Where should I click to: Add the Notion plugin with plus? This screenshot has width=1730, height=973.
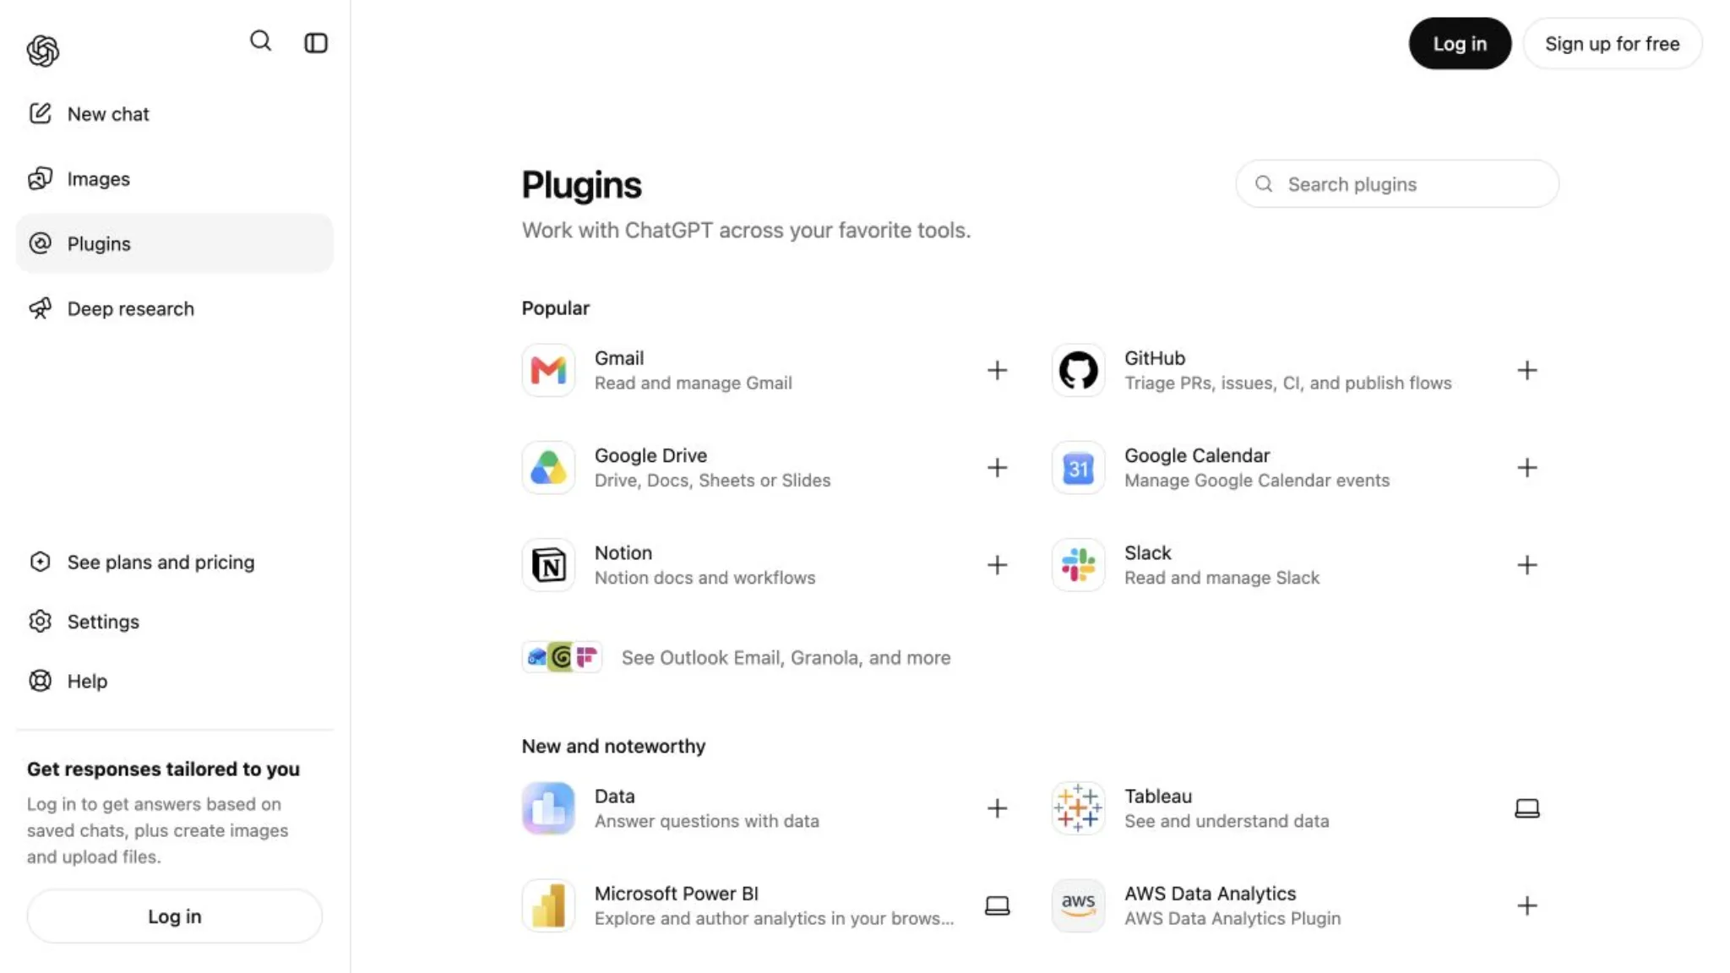click(x=997, y=564)
